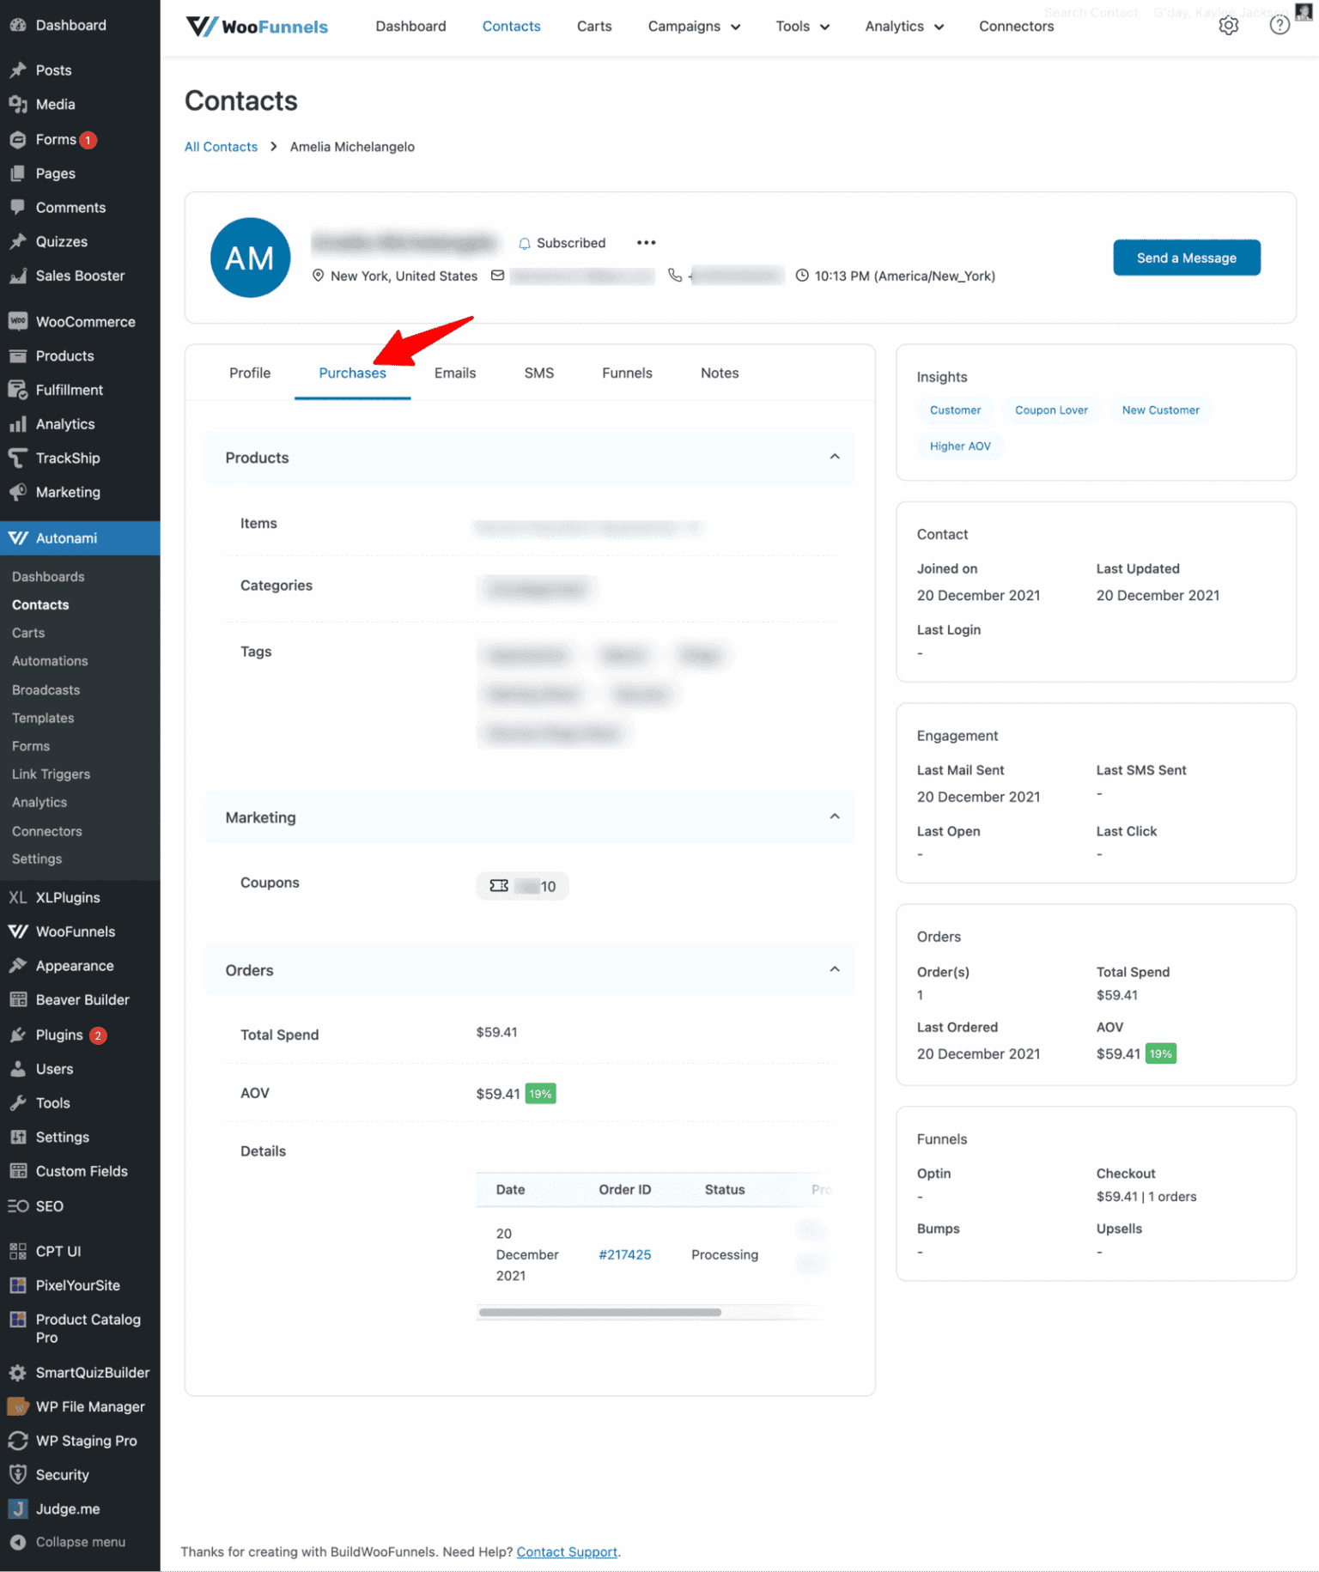
Task: Open the settings gear icon in the top bar
Action: [1228, 26]
